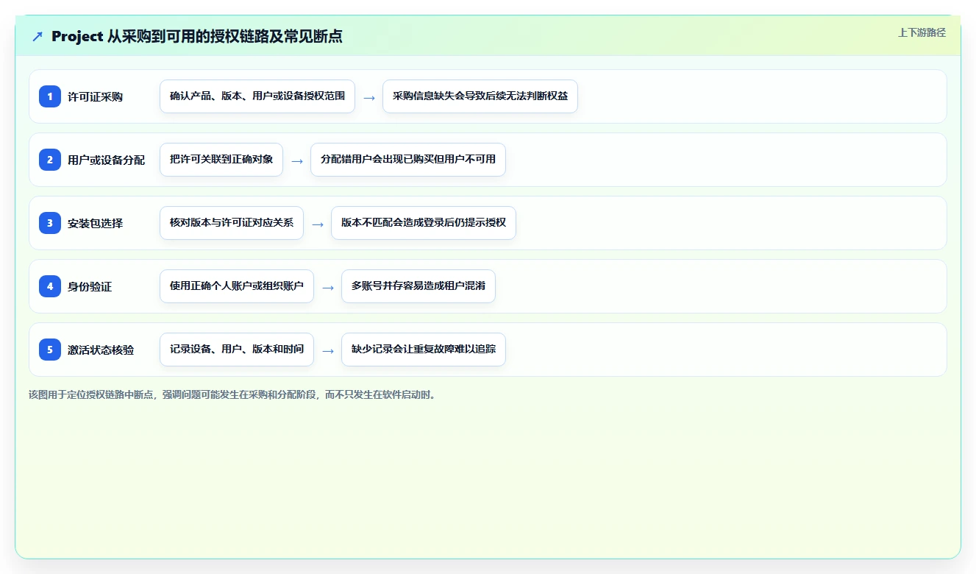Click the step 3 number badge

[50, 223]
